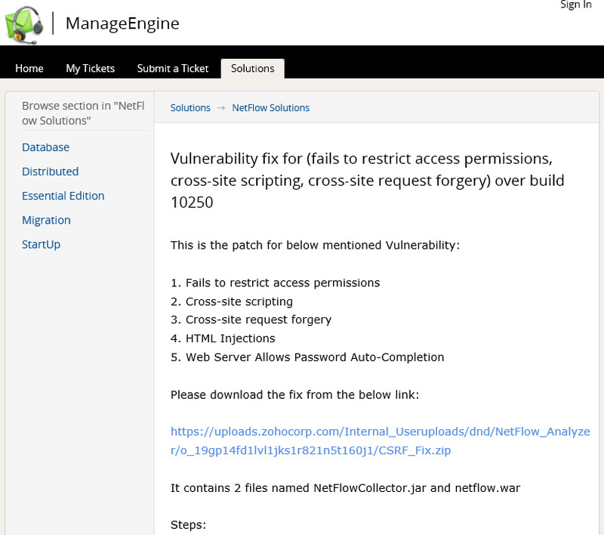Click the breadcrumb arrow separator
The height and width of the screenshot is (535, 604).
coord(221,108)
